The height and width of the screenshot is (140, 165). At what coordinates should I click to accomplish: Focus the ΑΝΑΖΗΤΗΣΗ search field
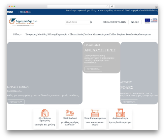pyautogui.click(x=78, y=22)
